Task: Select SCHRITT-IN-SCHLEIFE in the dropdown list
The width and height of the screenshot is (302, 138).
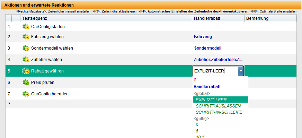Action: click(x=221, y=112)
